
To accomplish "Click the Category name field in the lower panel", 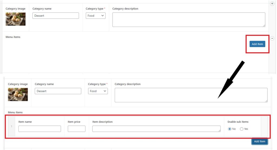I will click(x=58, y=91).
